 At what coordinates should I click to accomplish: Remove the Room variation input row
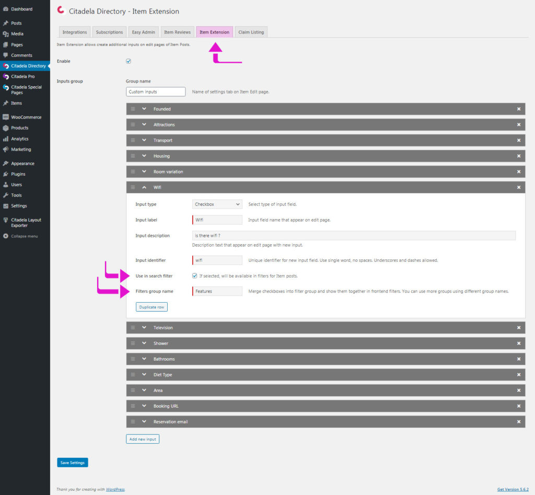(x=519, y=172)
